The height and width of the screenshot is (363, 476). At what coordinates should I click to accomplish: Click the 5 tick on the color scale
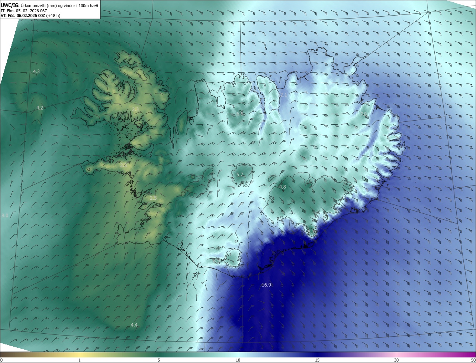pos(159,360)
